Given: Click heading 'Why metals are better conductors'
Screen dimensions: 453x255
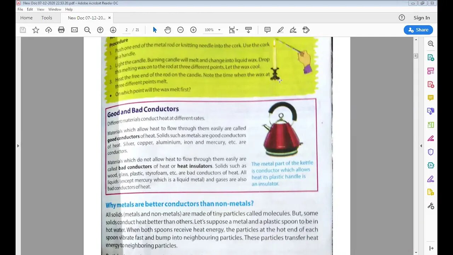Looking at the screenshot, I should pyautogui.click(x=180, y=204).
